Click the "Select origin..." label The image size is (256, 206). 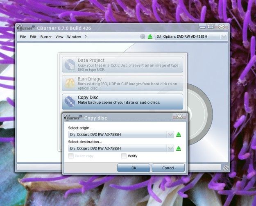80,128
